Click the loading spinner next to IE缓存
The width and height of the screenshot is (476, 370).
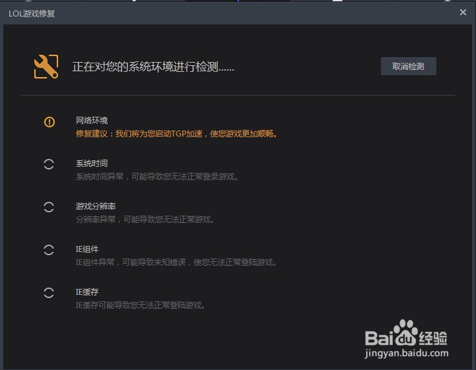click(x=49, y=293)
